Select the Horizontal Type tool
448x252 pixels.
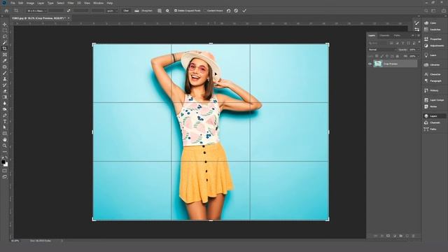5,121
